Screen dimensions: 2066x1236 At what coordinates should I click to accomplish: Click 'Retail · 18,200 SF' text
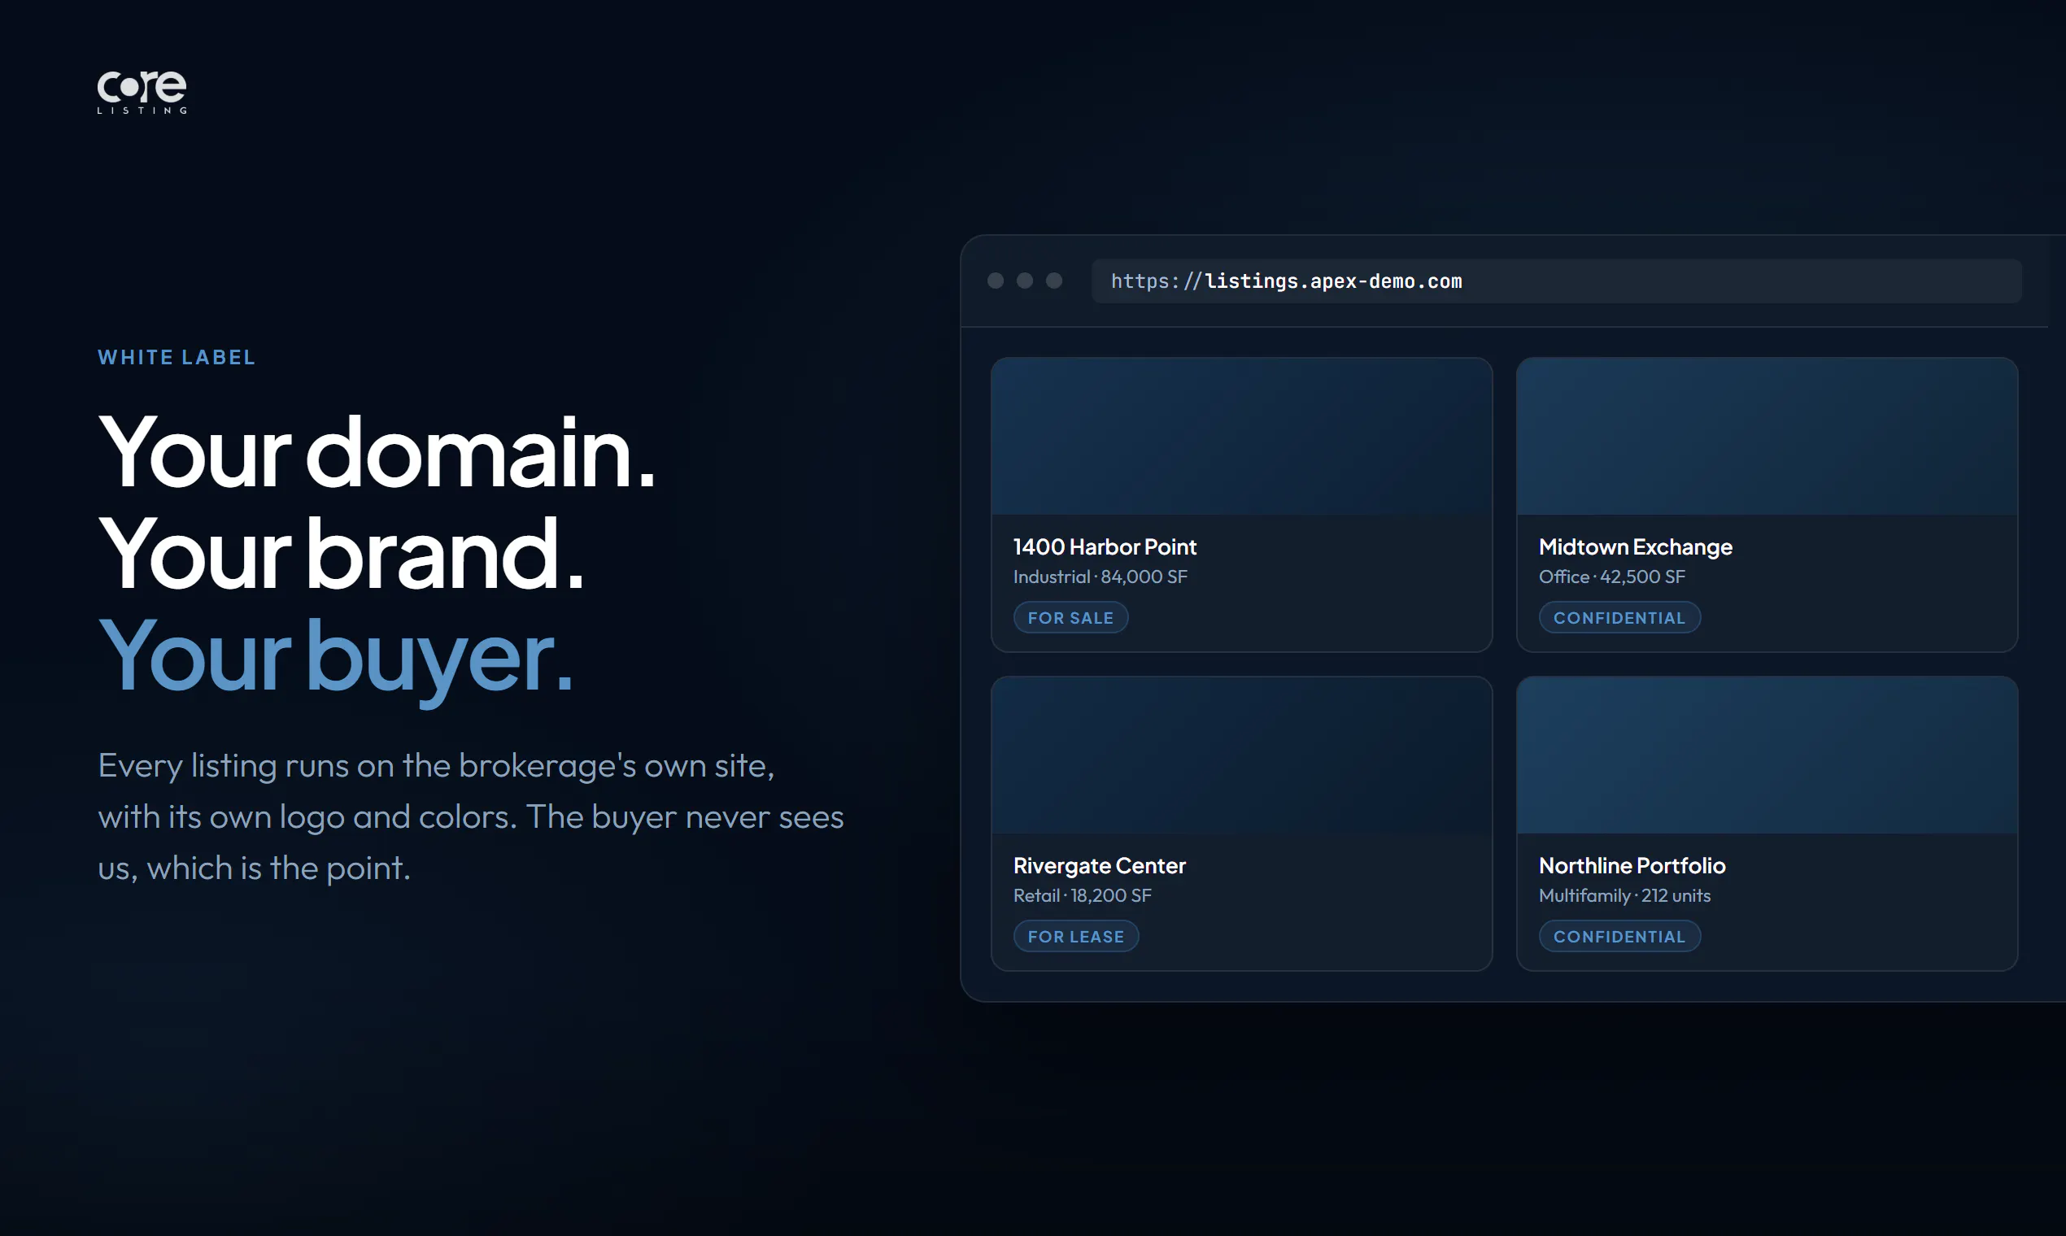(x=1082, y=895)
